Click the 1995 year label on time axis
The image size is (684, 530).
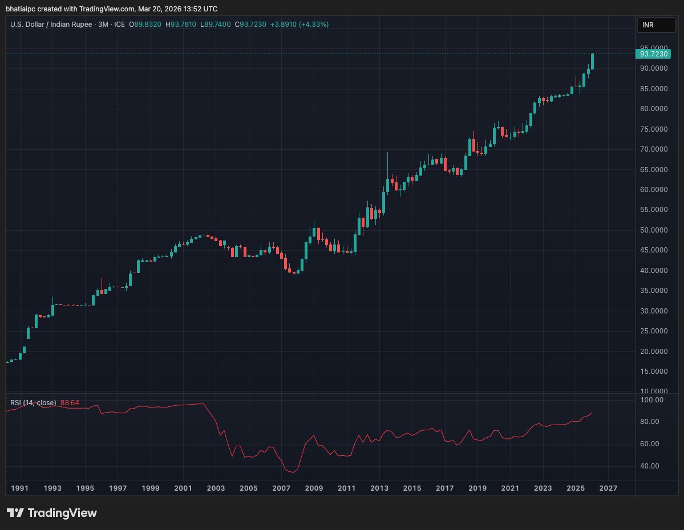85,488
